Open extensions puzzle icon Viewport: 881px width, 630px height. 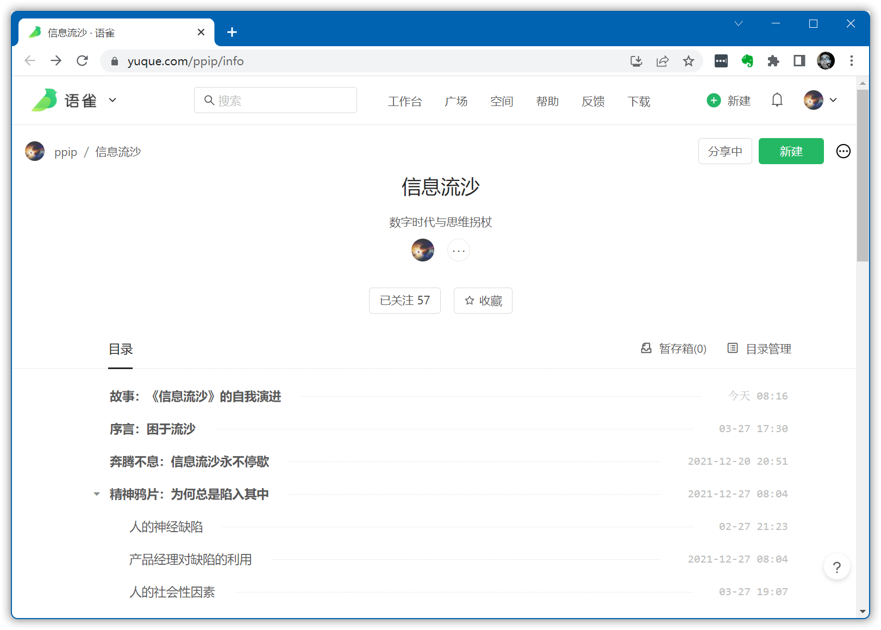(x=773, y=61)
